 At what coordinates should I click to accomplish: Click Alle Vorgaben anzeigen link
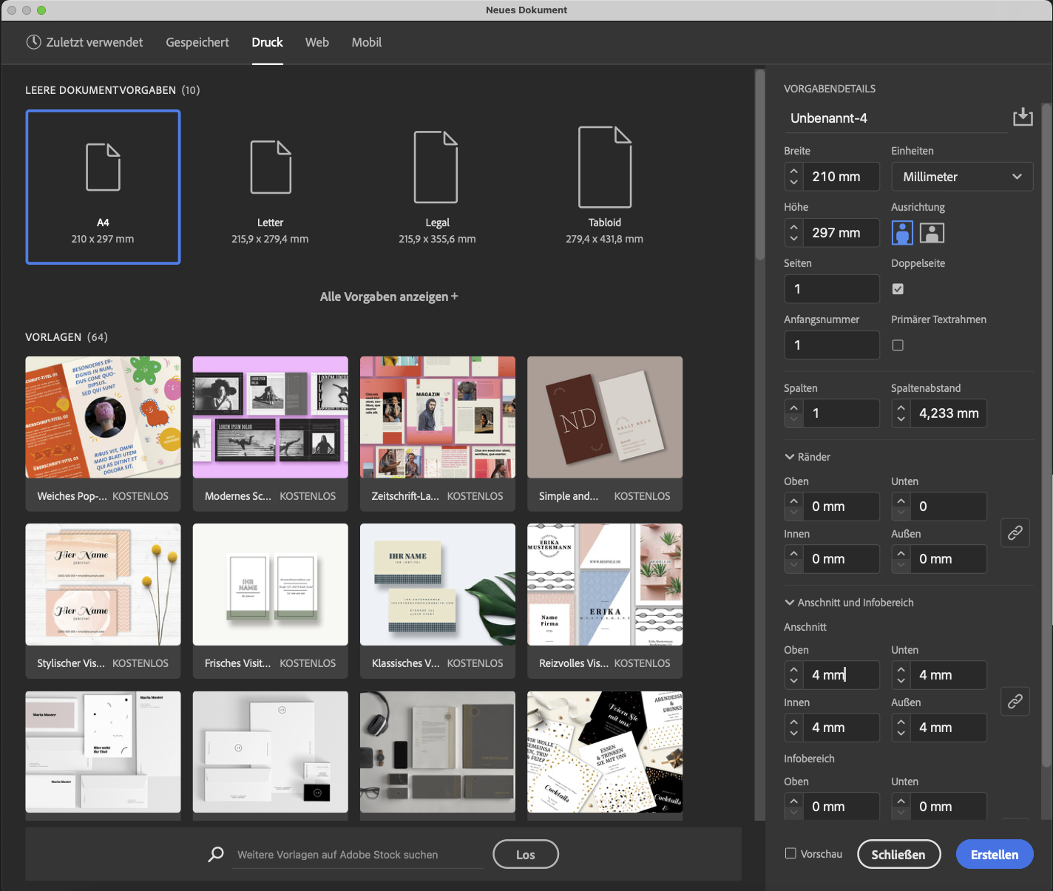(x=389, y=297)
